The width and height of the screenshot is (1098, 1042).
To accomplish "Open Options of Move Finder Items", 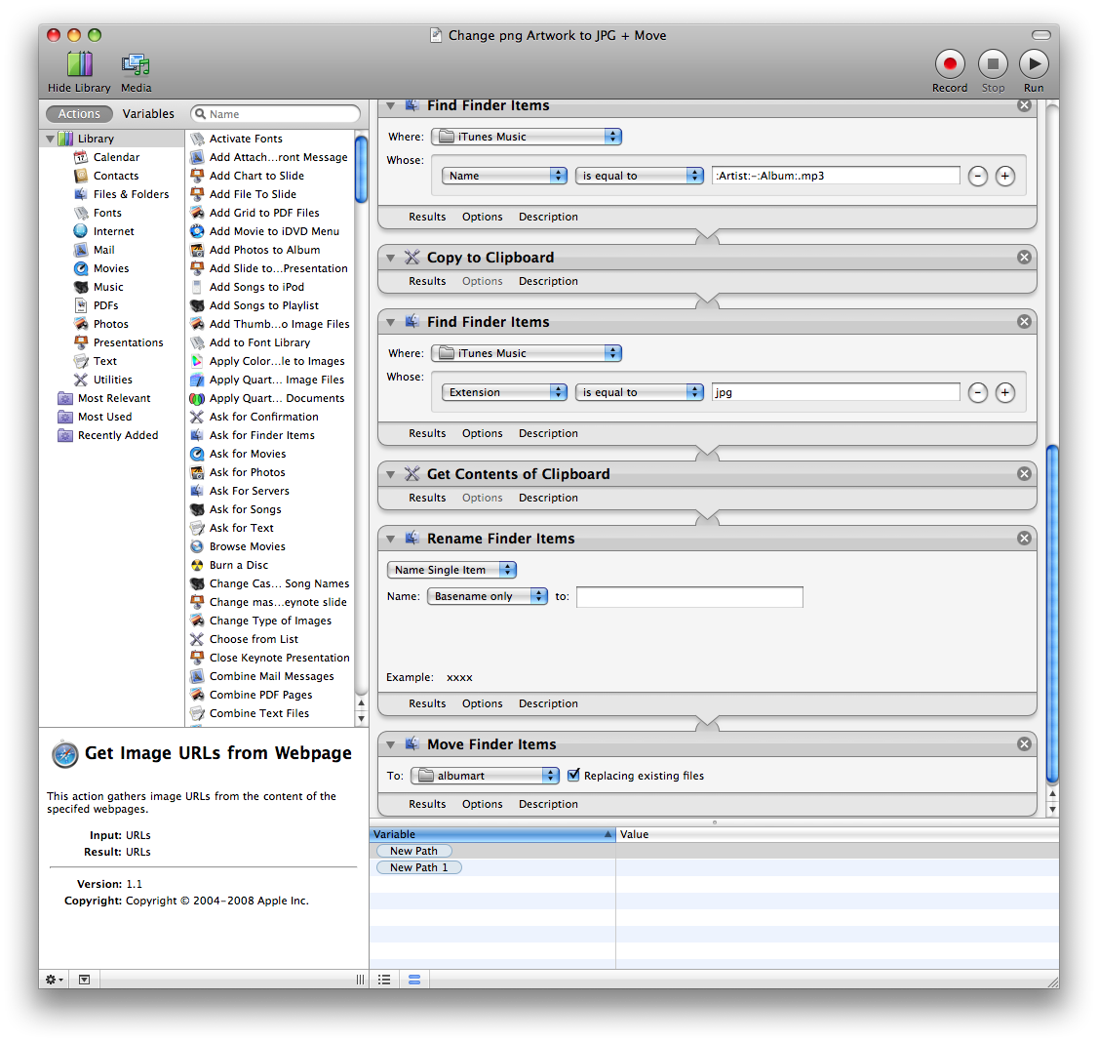I will pyautogui.click(x=483, y=805).
